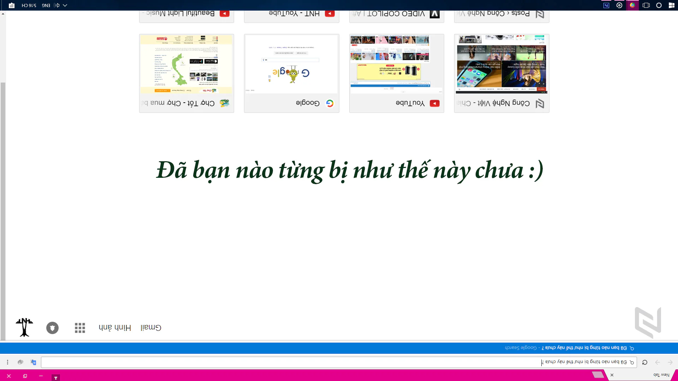Open the VIDEO COPILOT tile
Screen dimensions: 678x381
tap(397, 16)
